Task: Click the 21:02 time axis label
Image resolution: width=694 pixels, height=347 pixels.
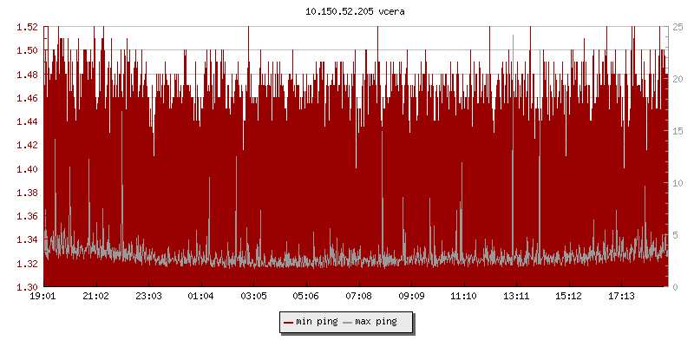Action: [95, 296]
